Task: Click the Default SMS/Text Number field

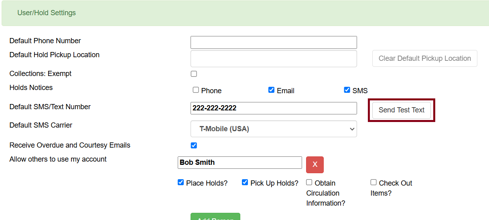Action: coord(274,108)
